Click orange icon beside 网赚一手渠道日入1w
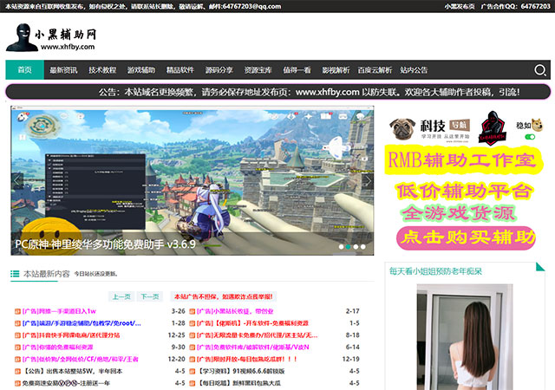The width and height of the screenshot is (555, 390). tap(17, 311)
